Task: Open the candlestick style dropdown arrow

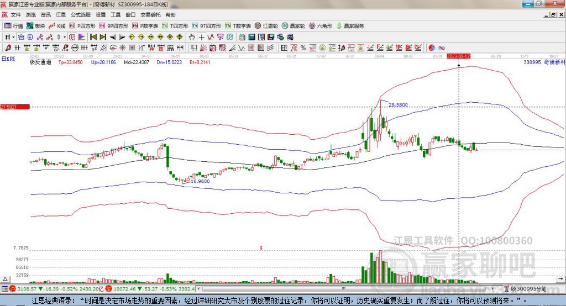Action: 65,37
